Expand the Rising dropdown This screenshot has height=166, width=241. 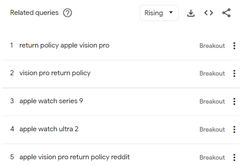159,13
